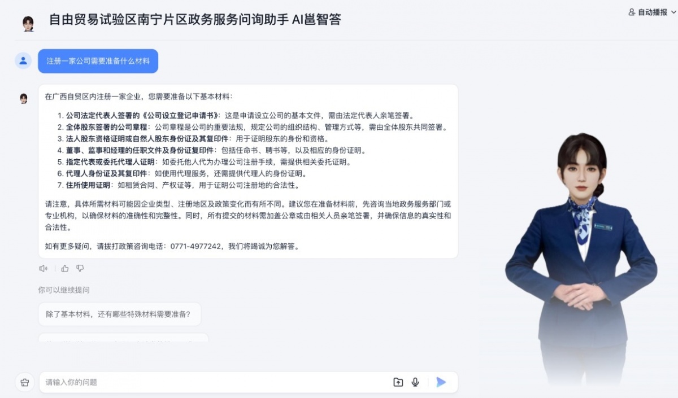Send message with the blue arrow icon
The image size is (678, 398).
[441, 382]
